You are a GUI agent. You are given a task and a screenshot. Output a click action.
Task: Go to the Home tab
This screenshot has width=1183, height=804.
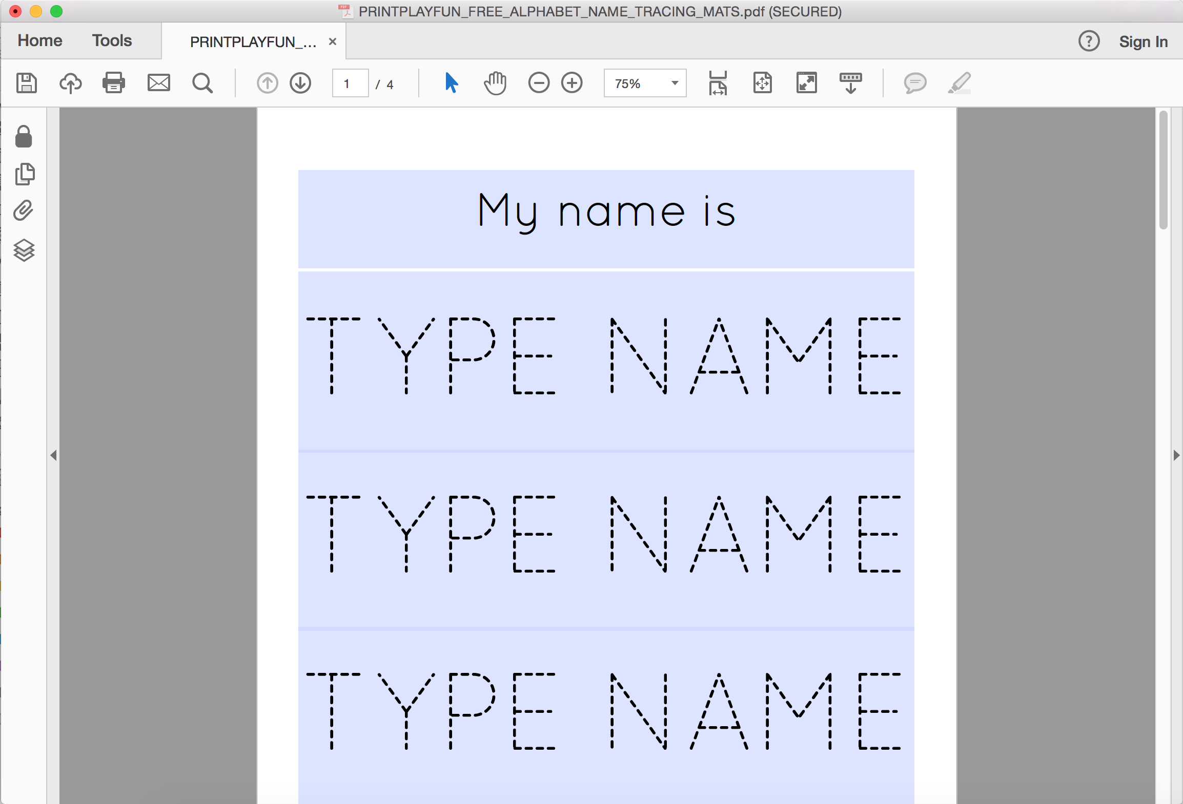[39, 40]
